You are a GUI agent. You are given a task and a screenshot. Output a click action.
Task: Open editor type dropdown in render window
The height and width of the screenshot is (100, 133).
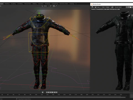tap(93, 7)
